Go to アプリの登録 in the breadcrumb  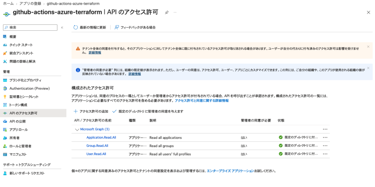(x=30, y=4)
